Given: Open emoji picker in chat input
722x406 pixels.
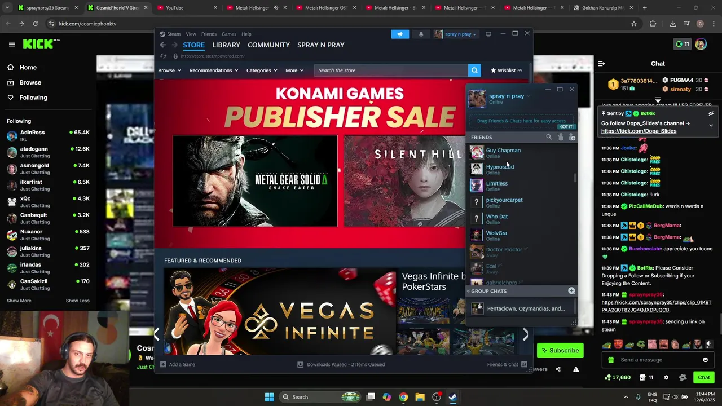Looking at the screenshot, I should pyautogui.click(x=705, y=360).
